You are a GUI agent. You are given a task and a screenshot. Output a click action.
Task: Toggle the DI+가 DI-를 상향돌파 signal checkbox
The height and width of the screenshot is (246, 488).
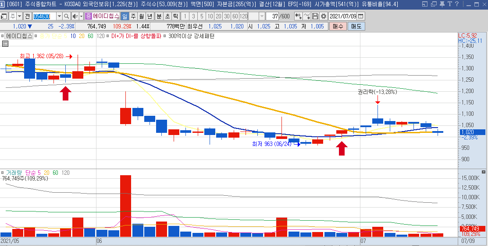(x=108, y=36)
